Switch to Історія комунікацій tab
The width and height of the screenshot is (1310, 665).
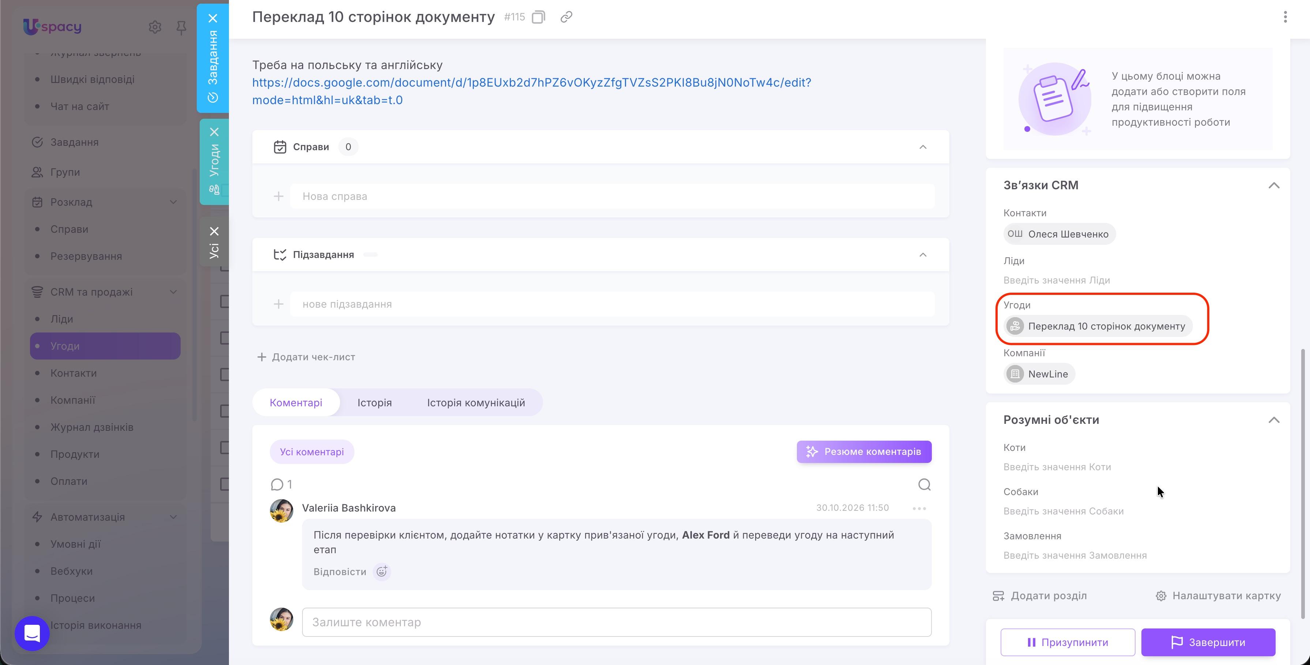475,403
